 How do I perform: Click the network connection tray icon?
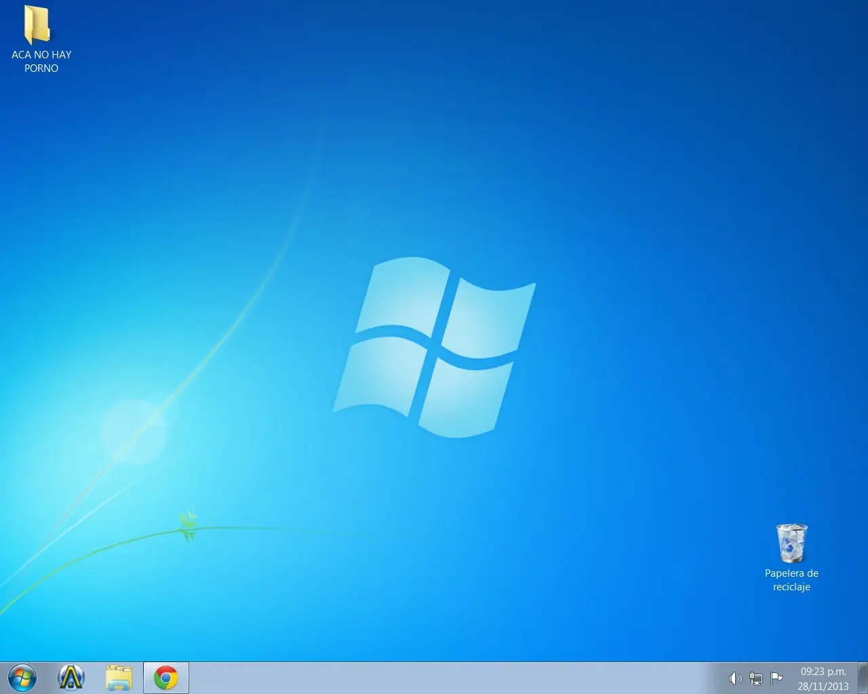(755, 678)
